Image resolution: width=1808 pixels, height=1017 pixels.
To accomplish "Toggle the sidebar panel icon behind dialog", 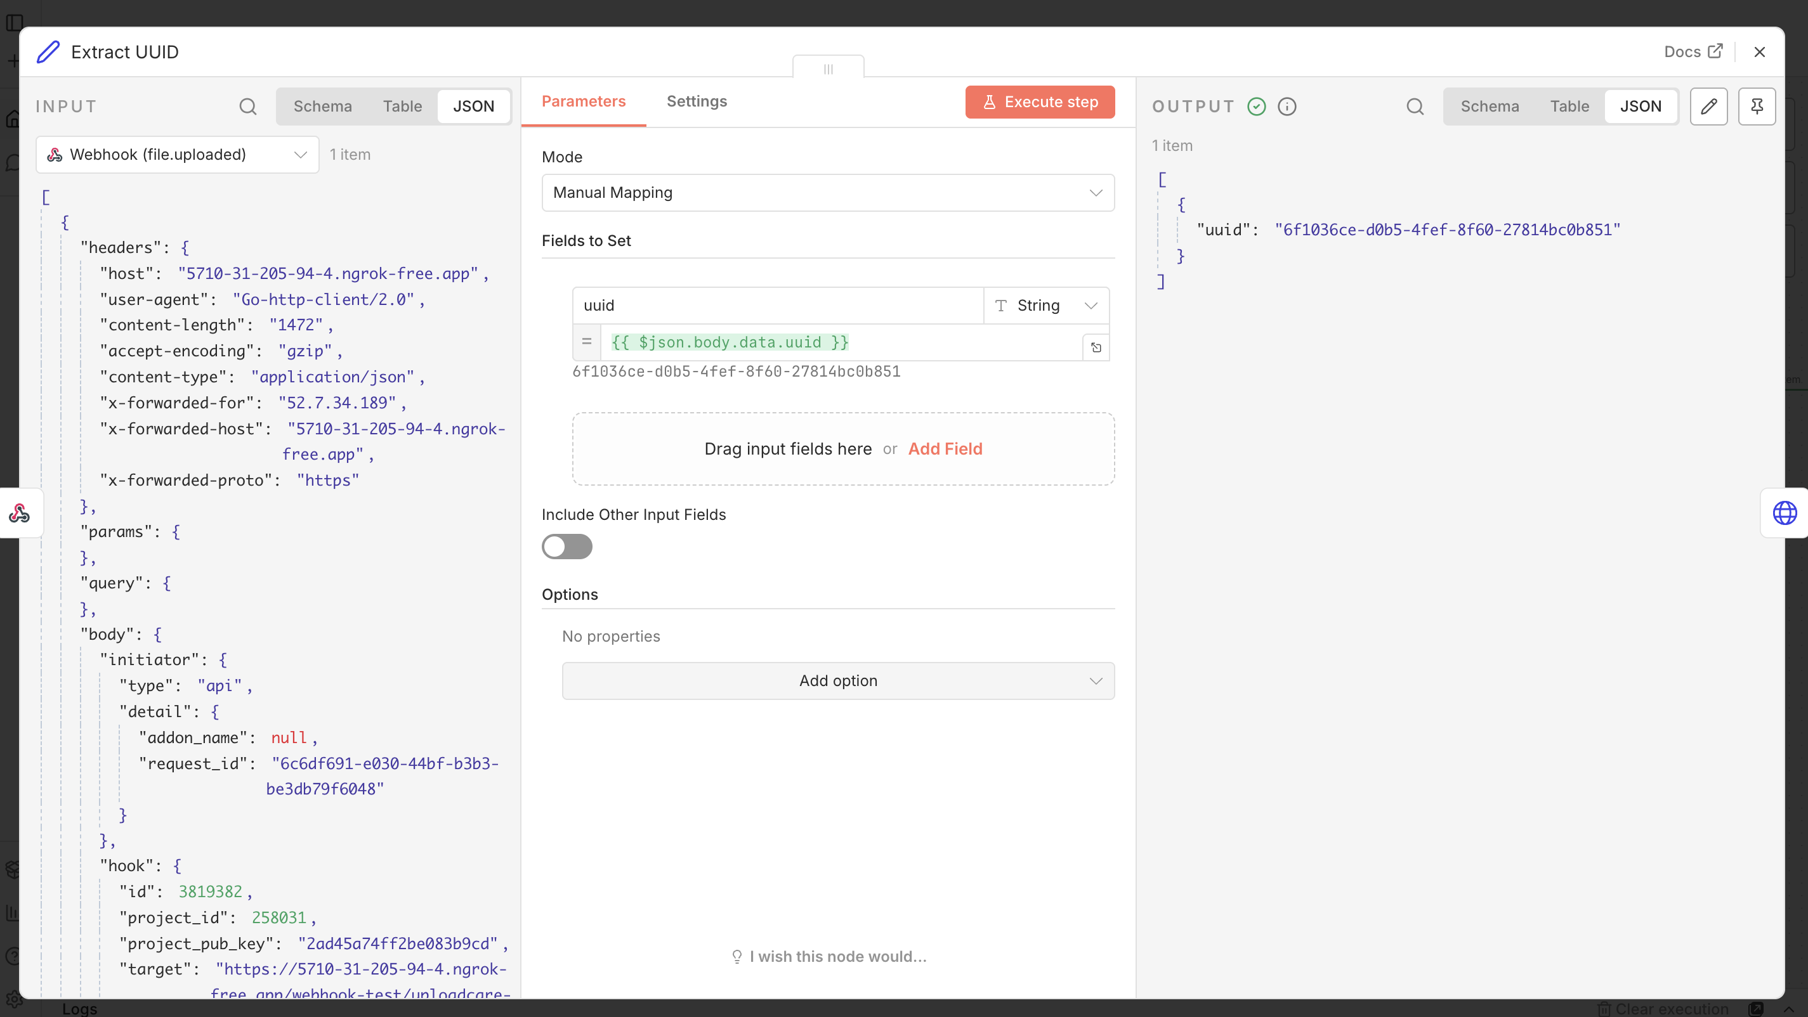I will tap(14, 22).
